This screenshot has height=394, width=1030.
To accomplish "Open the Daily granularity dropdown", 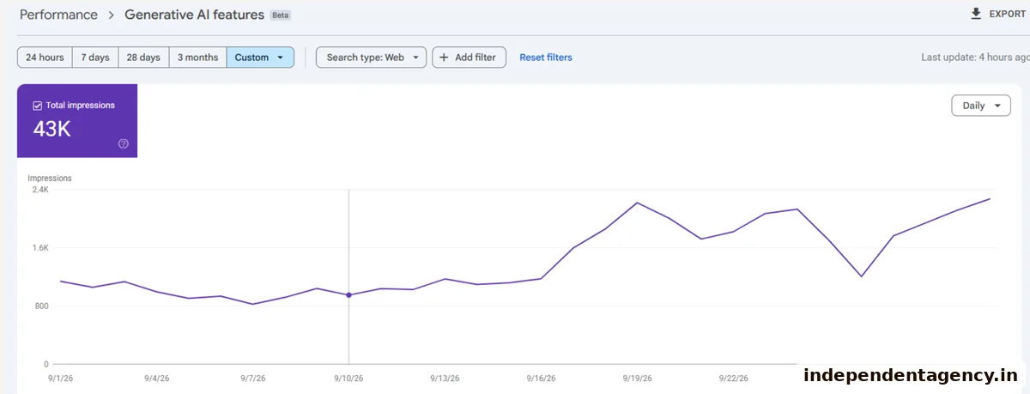I will 981,106.
